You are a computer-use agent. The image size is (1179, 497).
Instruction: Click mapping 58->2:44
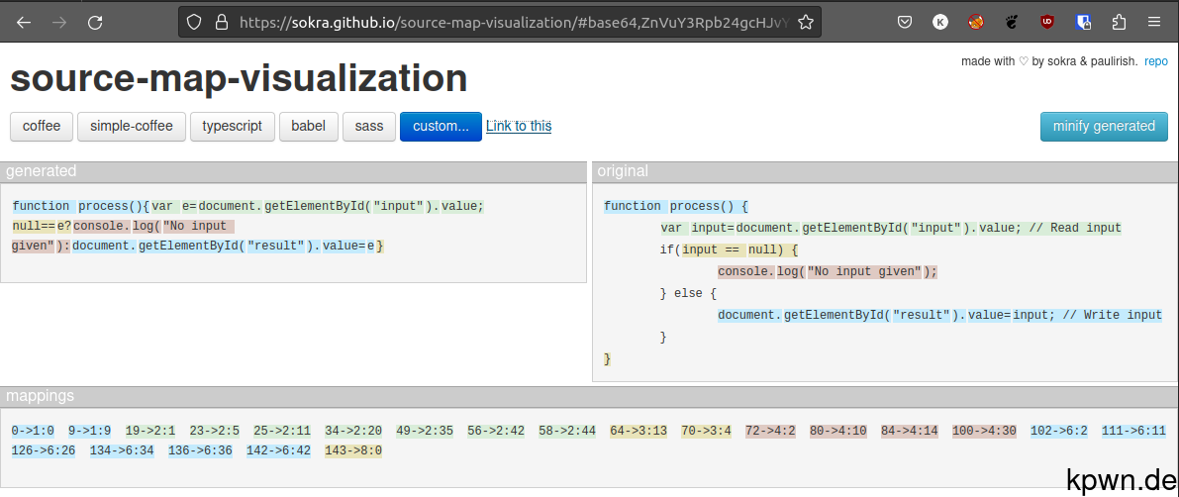(567, 431)
